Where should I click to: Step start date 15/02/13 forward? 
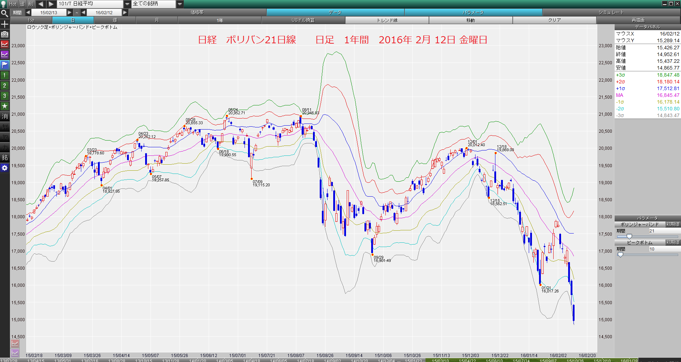pyautogui.click(x=70, y=12)
